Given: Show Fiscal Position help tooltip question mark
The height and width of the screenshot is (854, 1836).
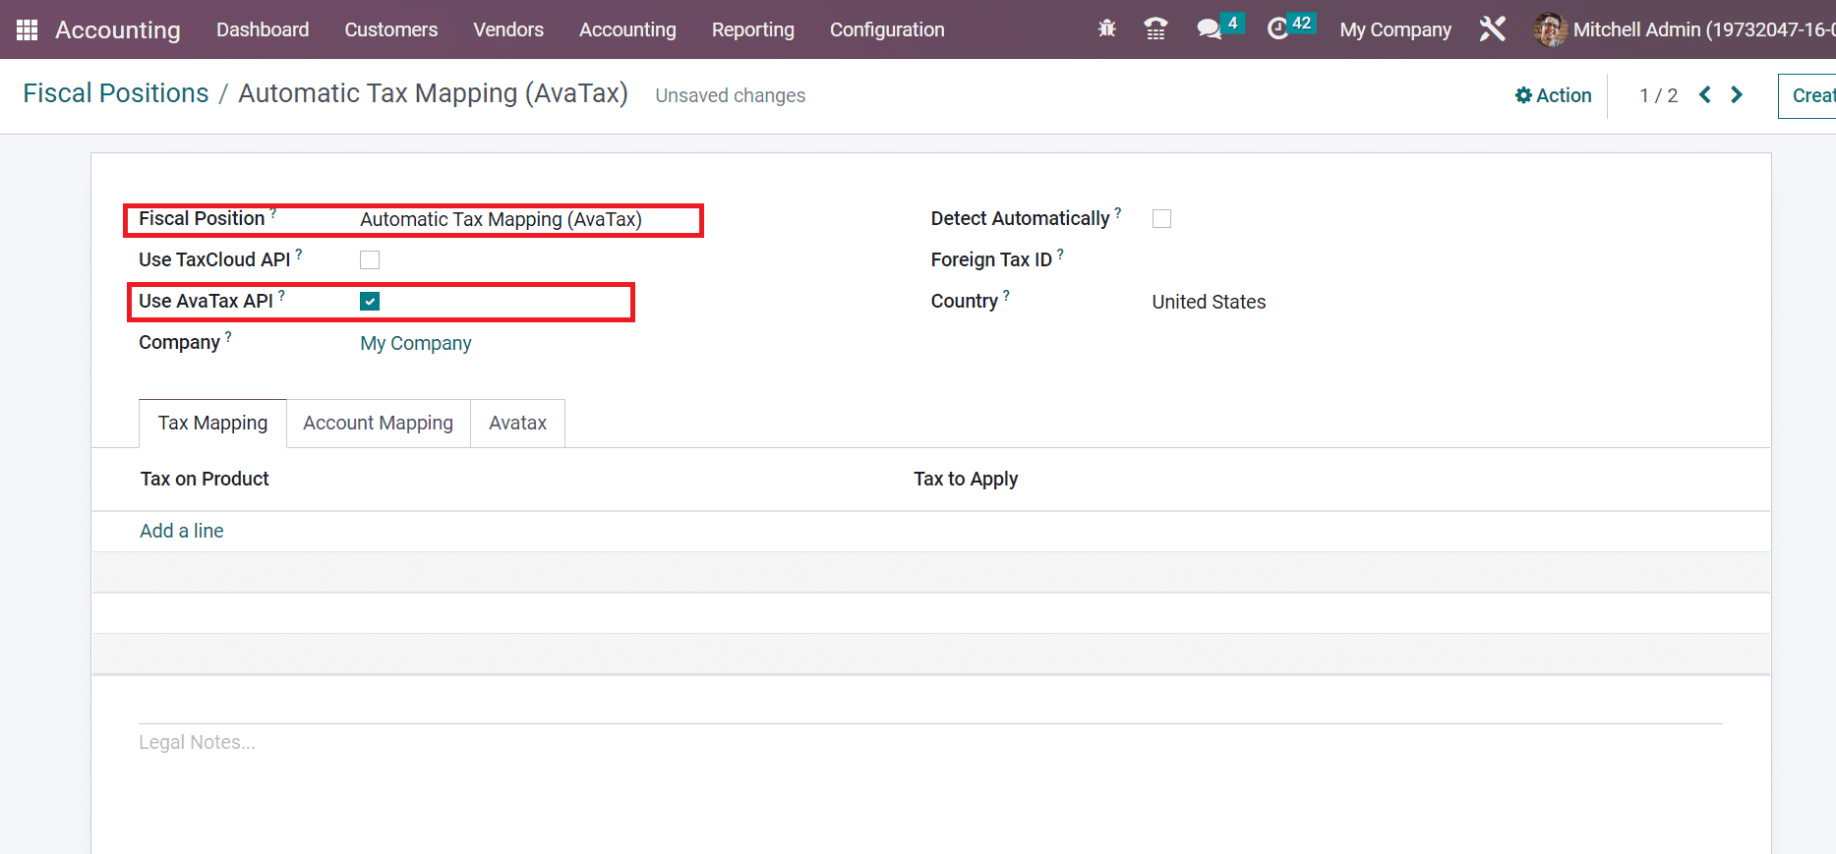Looking at the screenshot, I should [x=273, y=212].
